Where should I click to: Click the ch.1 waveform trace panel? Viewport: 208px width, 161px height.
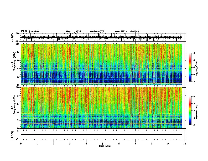point(101,37)
